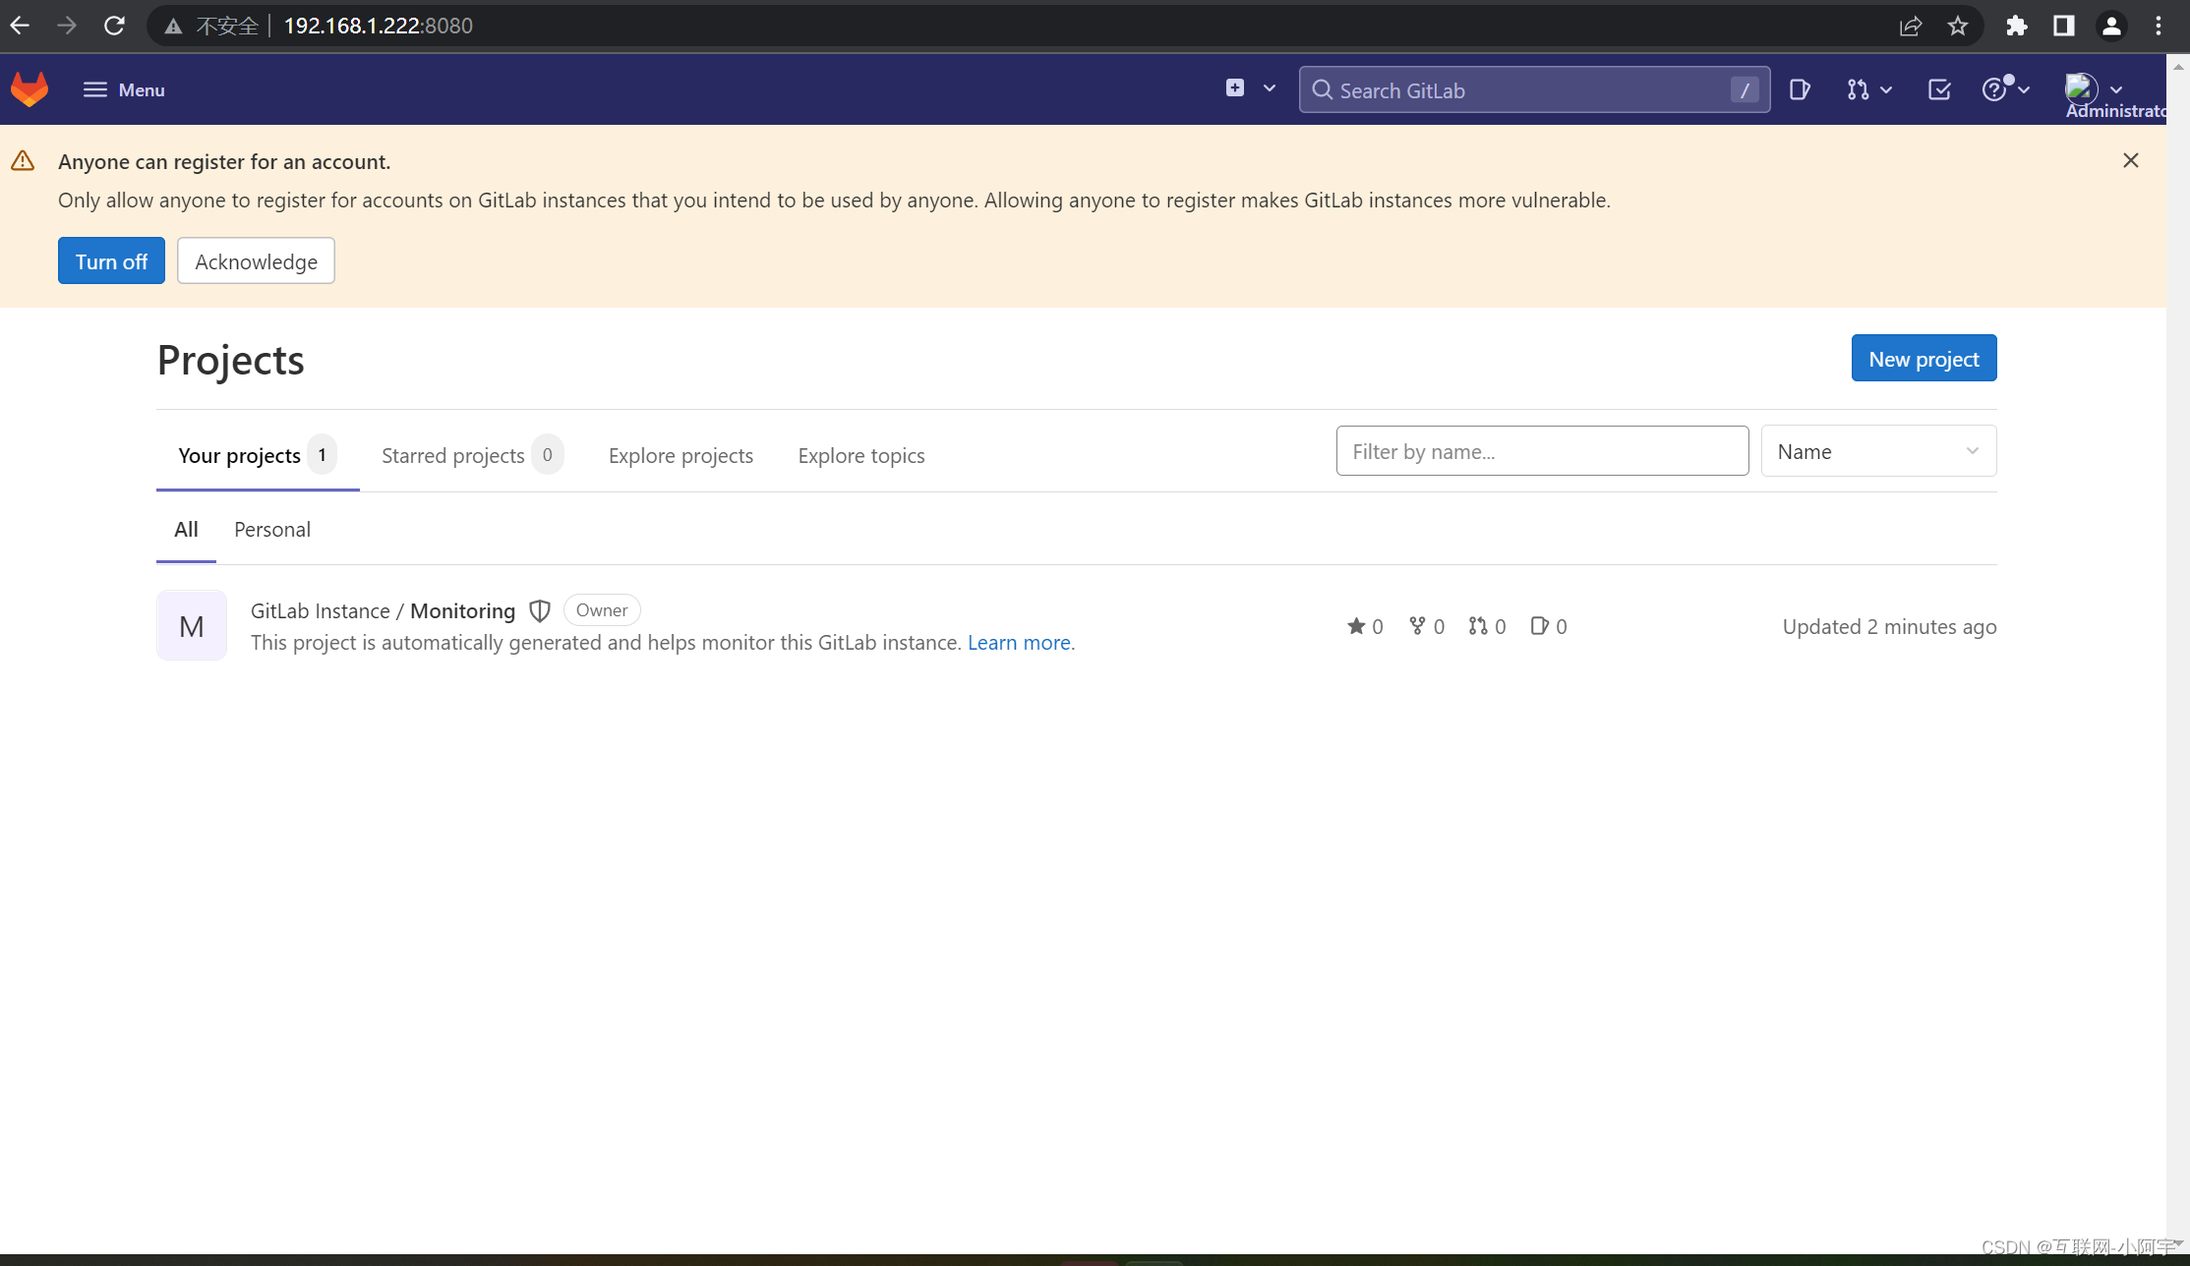Click the warning triangle icon in banner

click(23, 161)
